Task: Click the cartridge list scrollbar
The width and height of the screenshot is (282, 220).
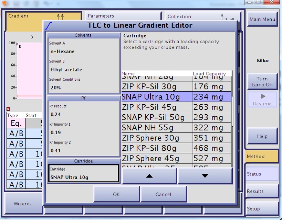Action: coord(232,111)
